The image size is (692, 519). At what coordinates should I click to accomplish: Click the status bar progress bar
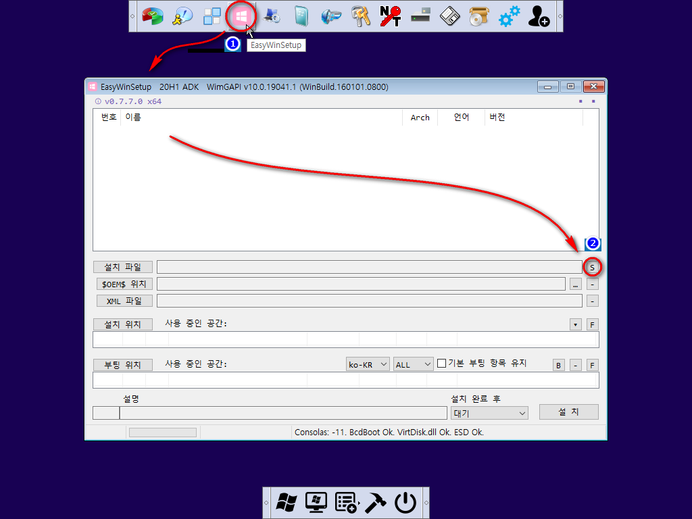click(x=163, y=432)
